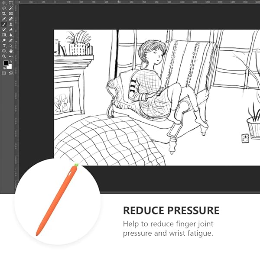The width and height of the screenshot is (260, 260).
Task: Click the black foreground color swatch
Action: (x=6, y=63)
